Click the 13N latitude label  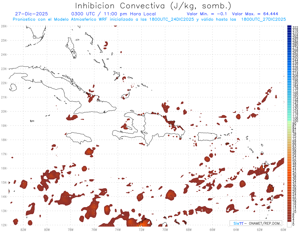click(x=4, y=211)
